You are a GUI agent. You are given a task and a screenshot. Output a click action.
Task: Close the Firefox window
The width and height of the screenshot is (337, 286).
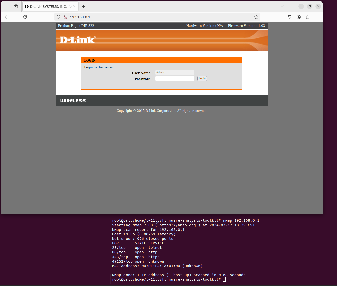click(x=318, y=6)
